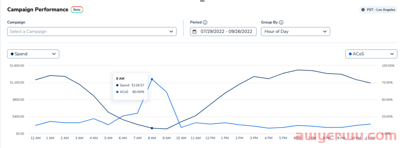Screen dimensions: 404x148
Task: Click the Group By field label
Action: pos(269,22)
